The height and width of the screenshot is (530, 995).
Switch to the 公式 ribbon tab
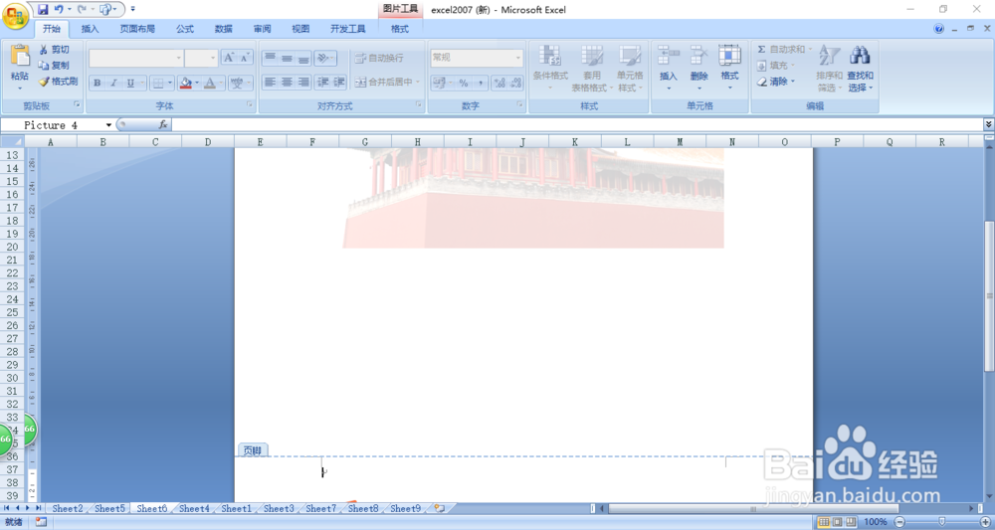point(185,29)
